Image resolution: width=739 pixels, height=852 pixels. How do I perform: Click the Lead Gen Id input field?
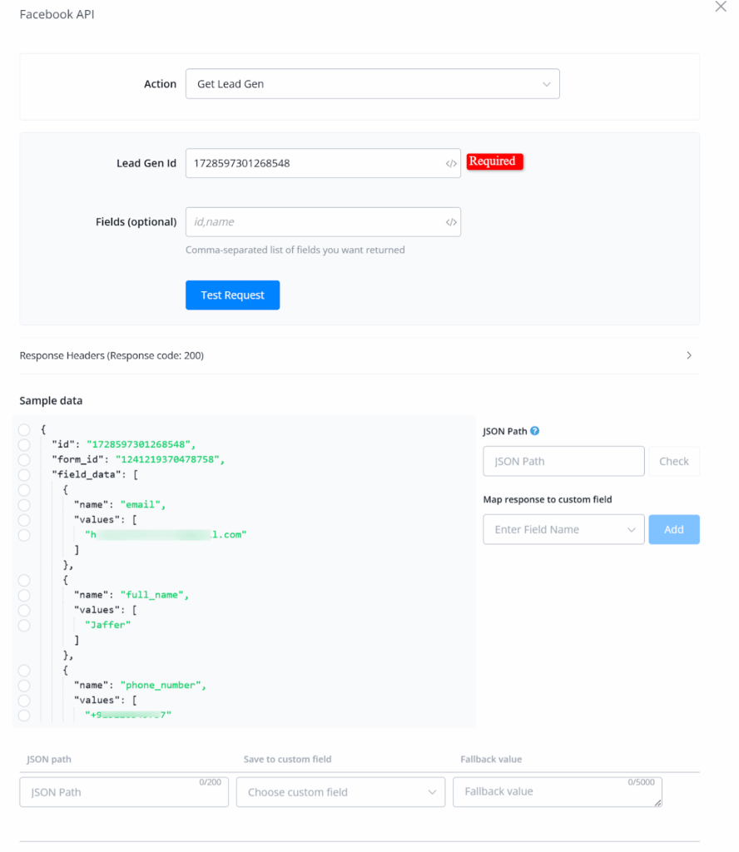315,164
